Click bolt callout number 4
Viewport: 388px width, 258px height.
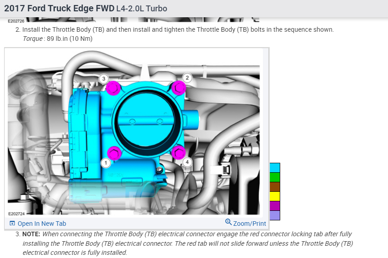click(x=187, y=162)
